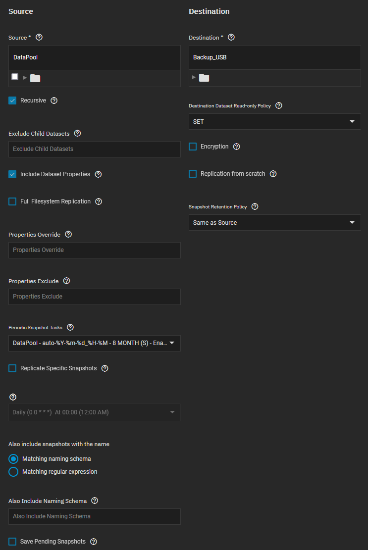Open help for Destination Dataset Read-only Policy
Image resolution: width=368 pixels, height=550 pixels.
click(x=279, y=105)
